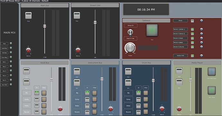
Task: Toggle the Vocal Bus EQ In button
Action: tap(37, 93)
